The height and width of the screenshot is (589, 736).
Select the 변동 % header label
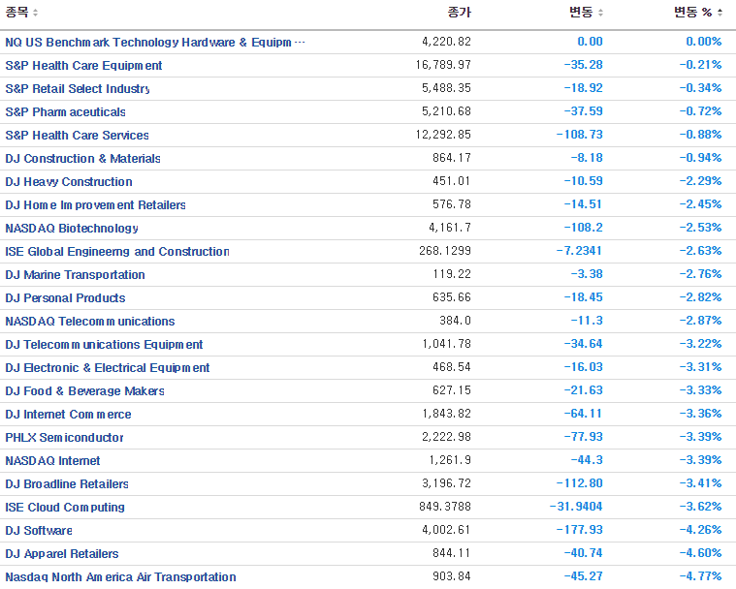(692, 13)
